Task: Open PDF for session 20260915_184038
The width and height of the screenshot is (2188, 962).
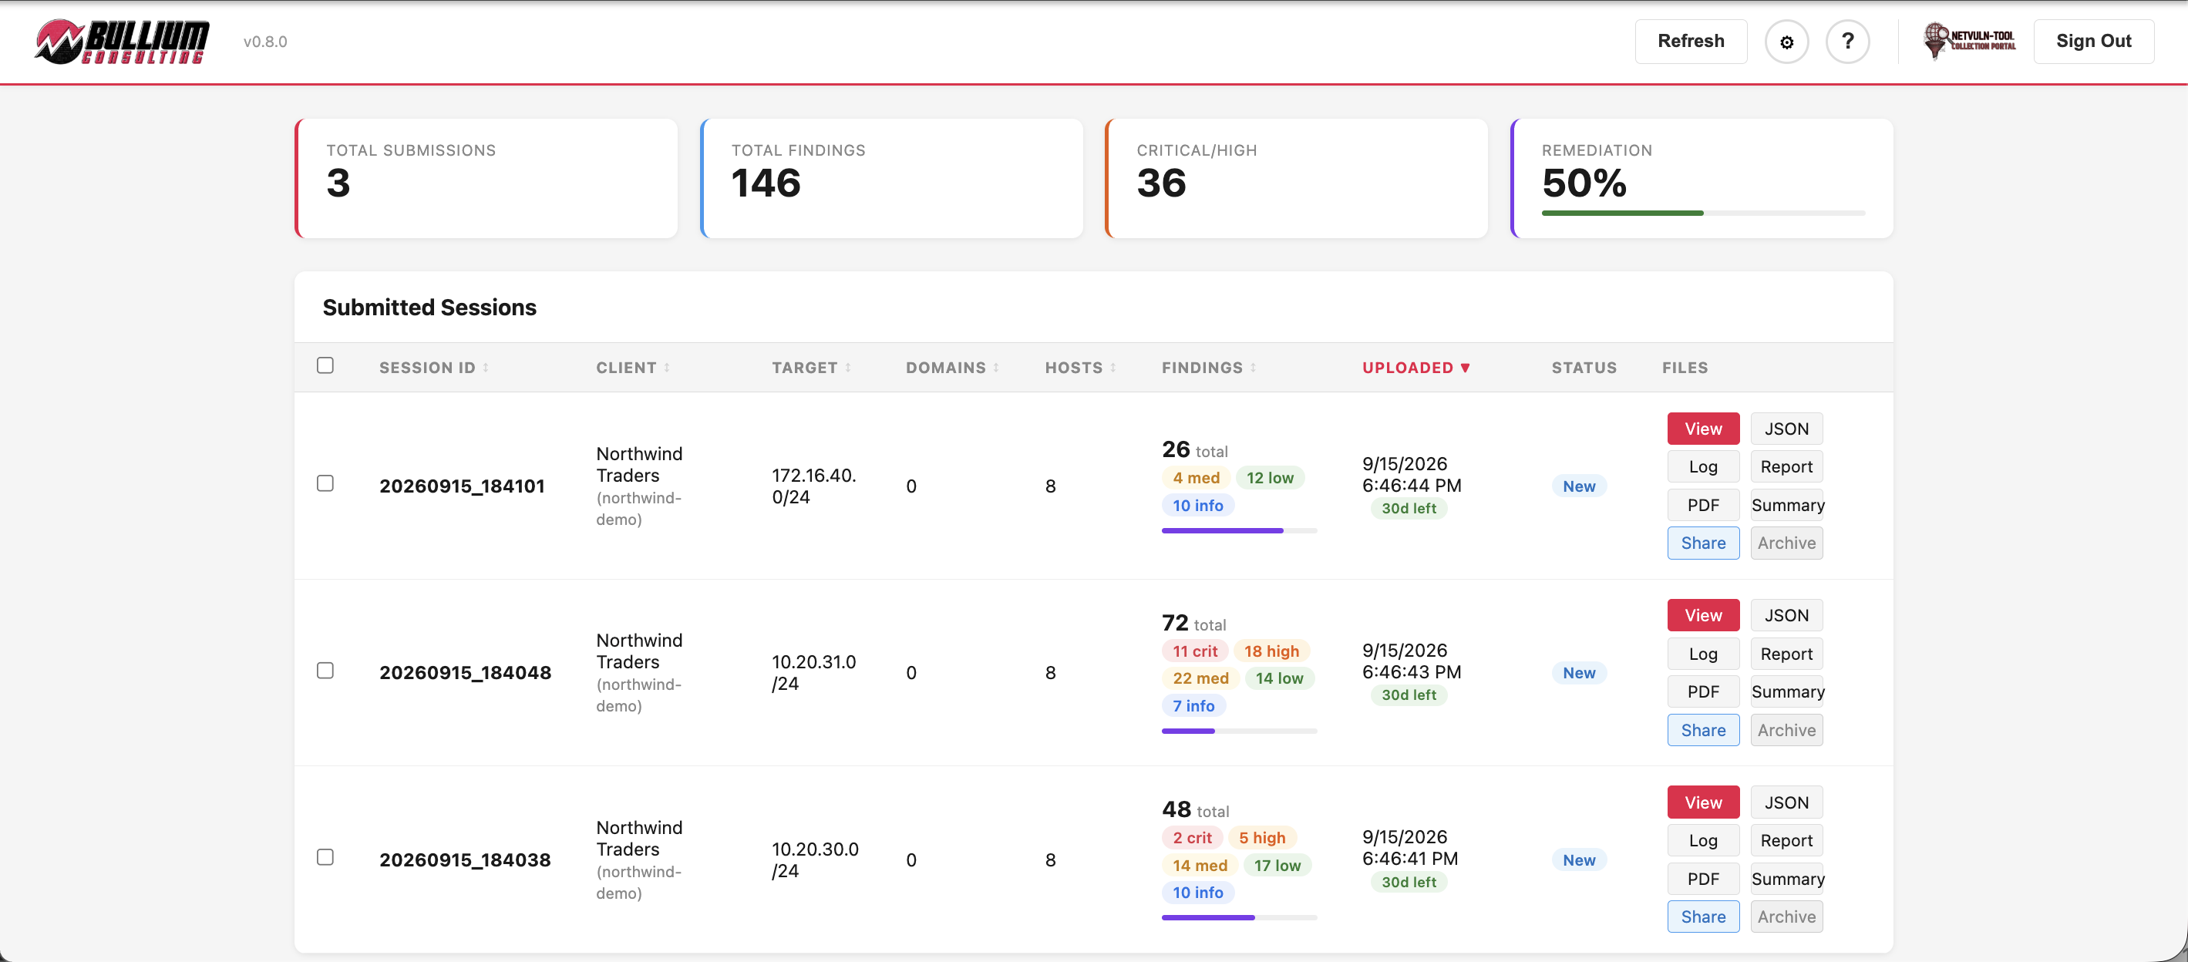Action: pyautogui.click(x=1703, y=879)
